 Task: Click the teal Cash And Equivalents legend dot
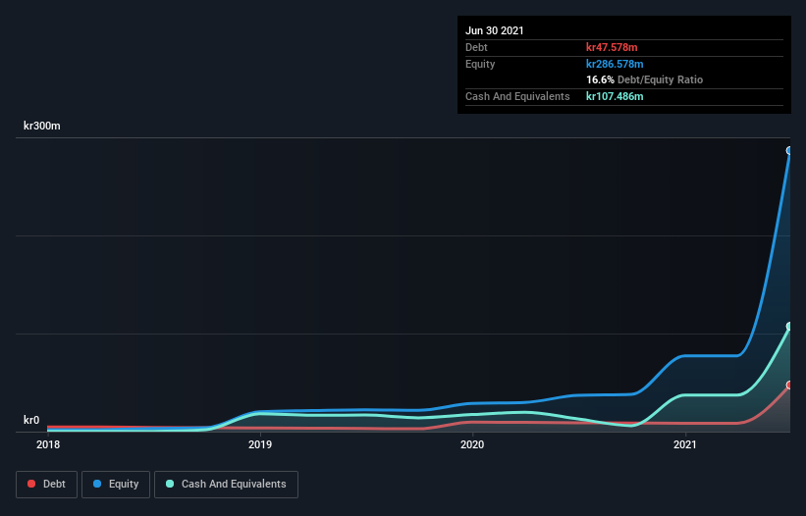click(x=170, y=484)
